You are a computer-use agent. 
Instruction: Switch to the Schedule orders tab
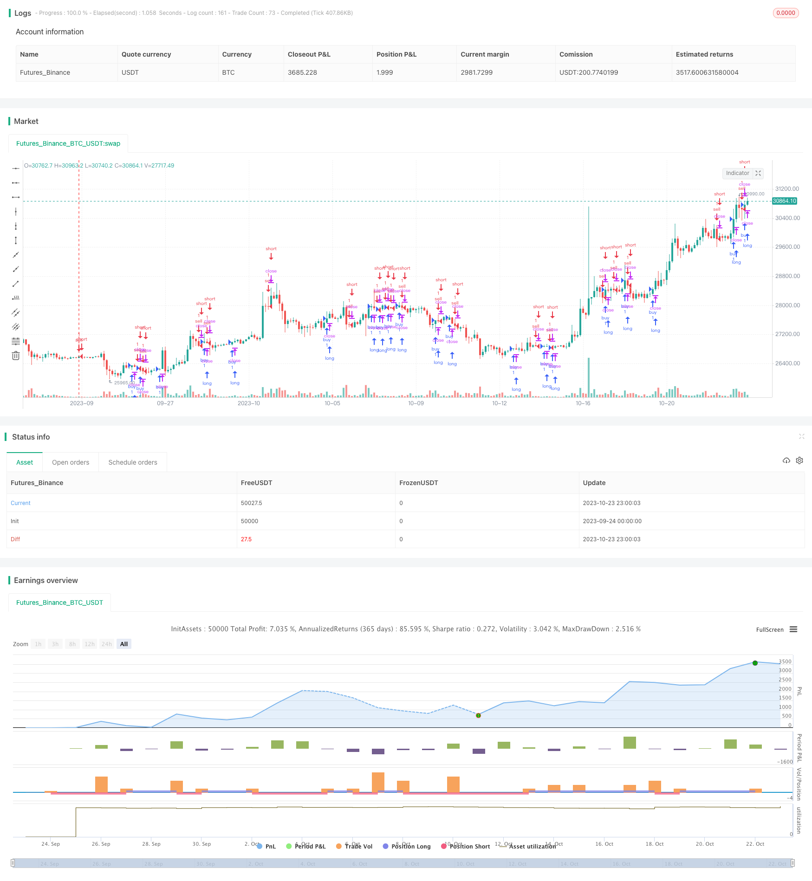(x=133, y=462)
